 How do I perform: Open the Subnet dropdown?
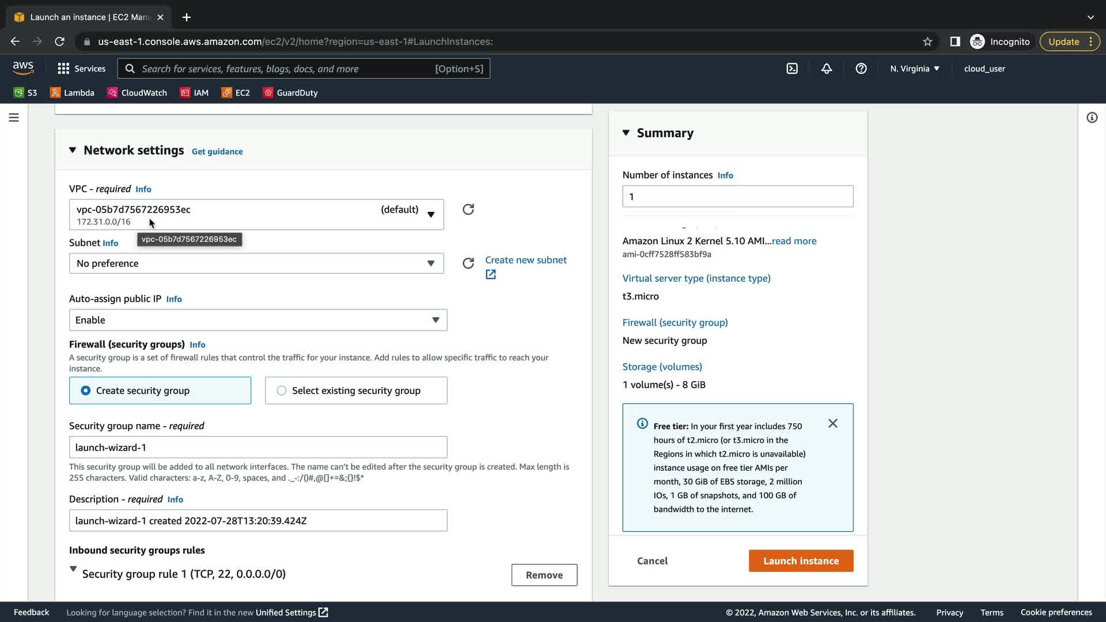(256, 263)
